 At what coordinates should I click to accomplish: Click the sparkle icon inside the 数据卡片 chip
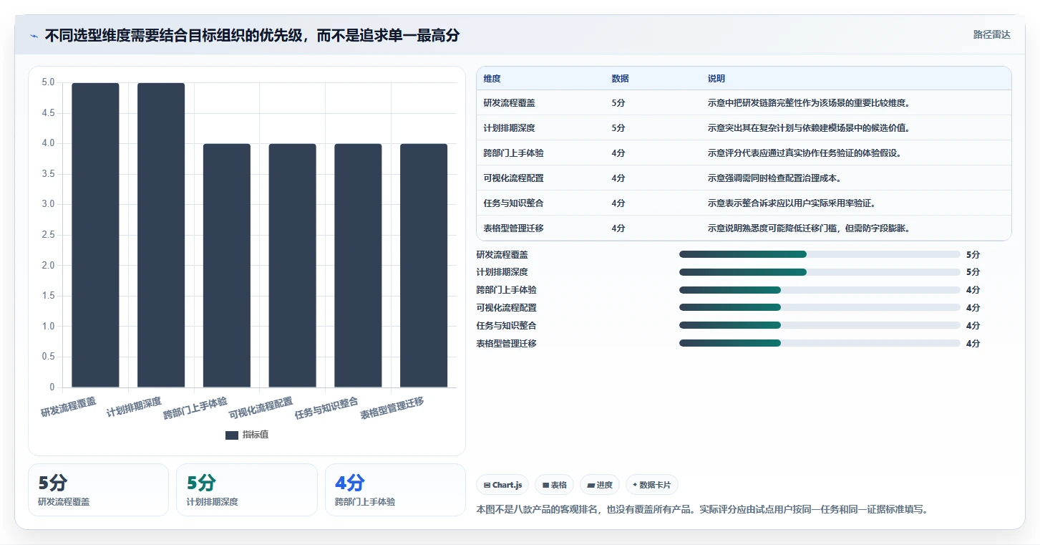[635, 485]
